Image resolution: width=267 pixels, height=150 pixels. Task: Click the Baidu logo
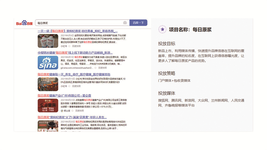pyautogui.click(x=24, y=23)
